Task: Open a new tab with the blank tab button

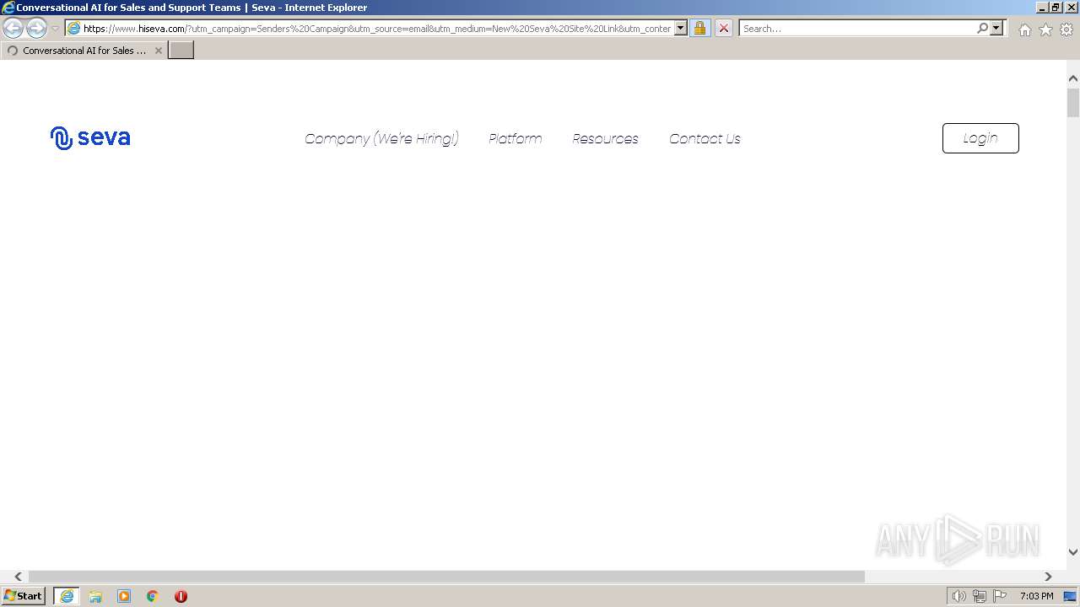Action: (181, 50)
